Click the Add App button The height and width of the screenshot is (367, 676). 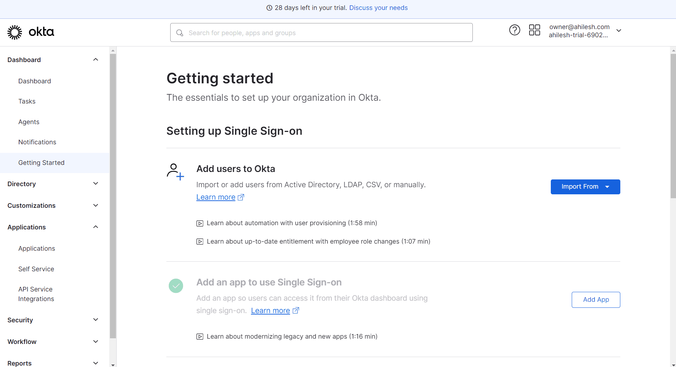pos(596,300)
